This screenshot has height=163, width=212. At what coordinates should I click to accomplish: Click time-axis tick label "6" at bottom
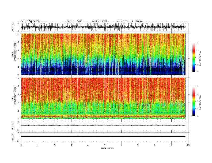(121, 145)
